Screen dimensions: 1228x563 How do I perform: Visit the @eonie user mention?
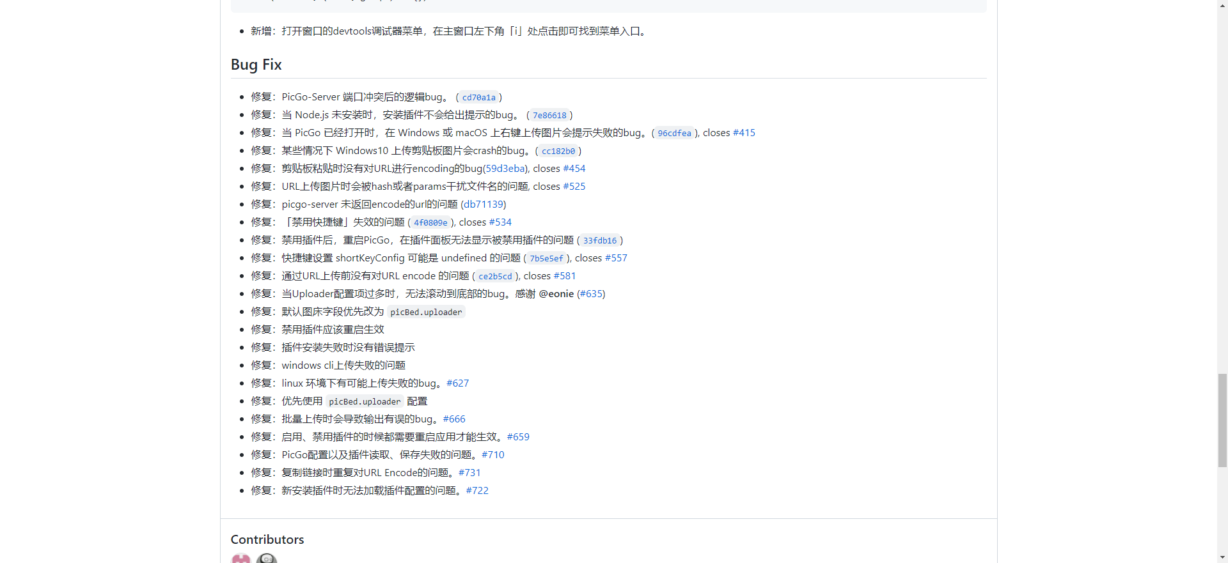(556, 294)
